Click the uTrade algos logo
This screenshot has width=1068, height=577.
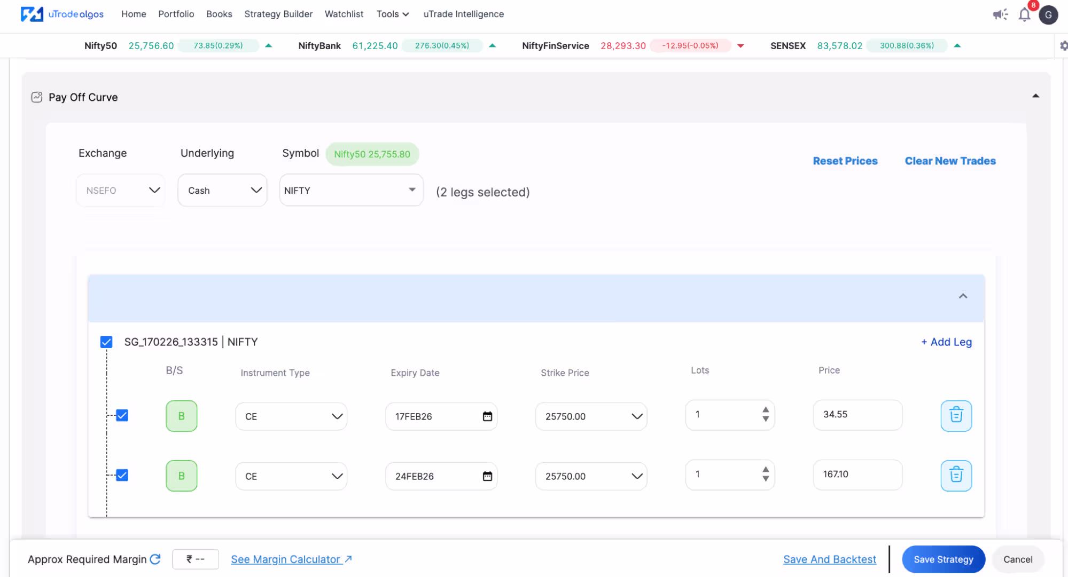pyautogui.click(x=62, y=14)
